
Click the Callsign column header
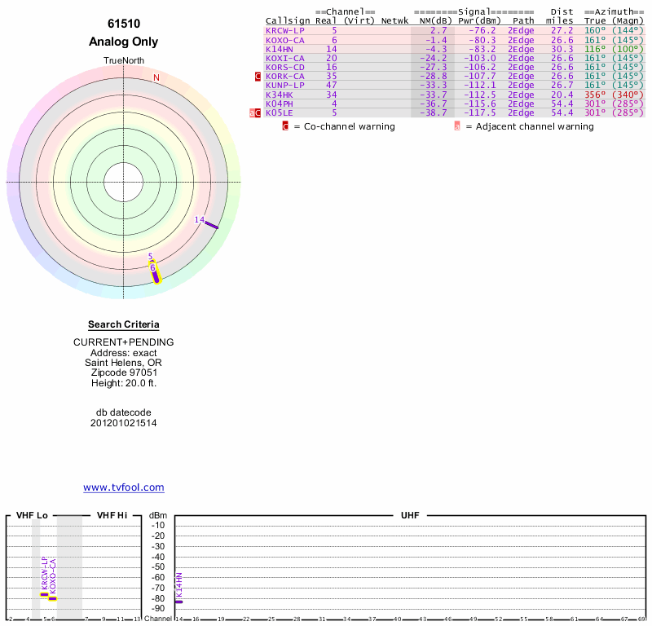click(x=288, y=20)
